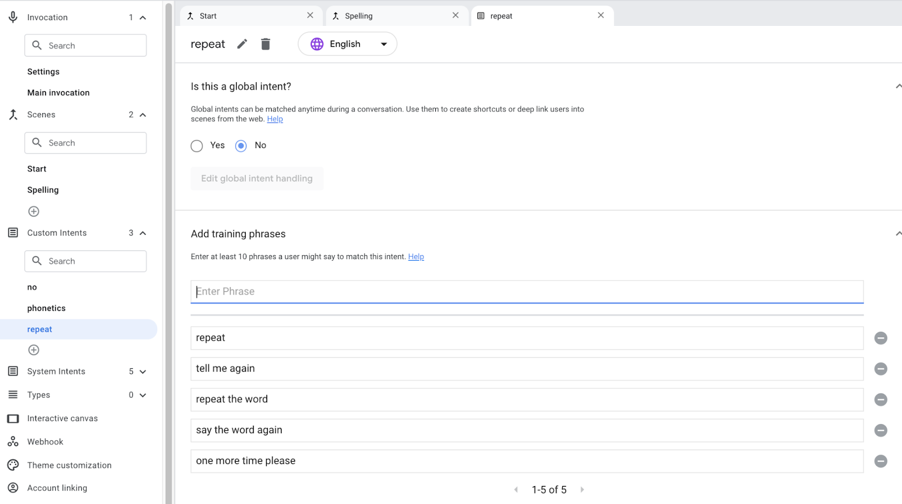902x504 pixels.
Task: Expand the System Intents section
Action: click(x=143, y=372)
